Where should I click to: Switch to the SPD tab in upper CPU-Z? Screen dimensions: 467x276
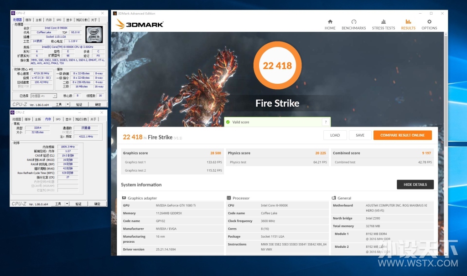coord(59,20)
